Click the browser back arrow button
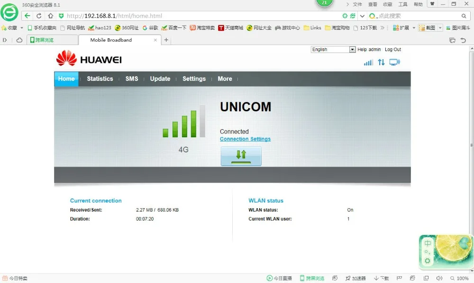 click(27, 16)
